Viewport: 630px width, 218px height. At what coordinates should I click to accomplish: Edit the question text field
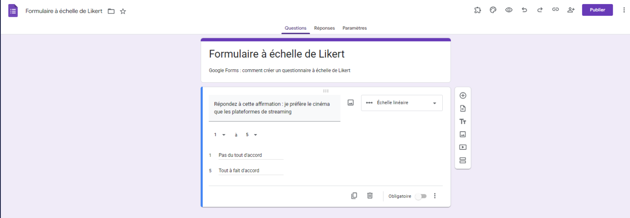pyautogui.click(x=274, y=108)
